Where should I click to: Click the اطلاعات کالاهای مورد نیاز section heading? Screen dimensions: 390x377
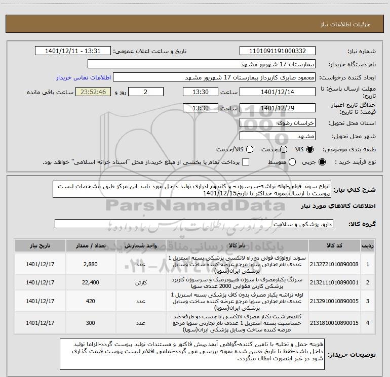click(x=338, y=206)
